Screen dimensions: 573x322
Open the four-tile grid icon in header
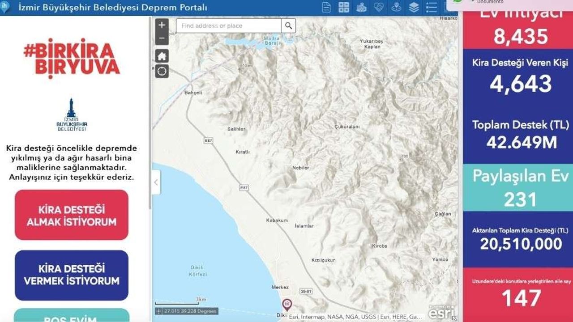point(344,7)
